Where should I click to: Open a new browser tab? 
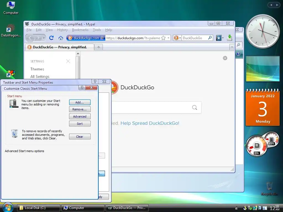coord(99,47)
